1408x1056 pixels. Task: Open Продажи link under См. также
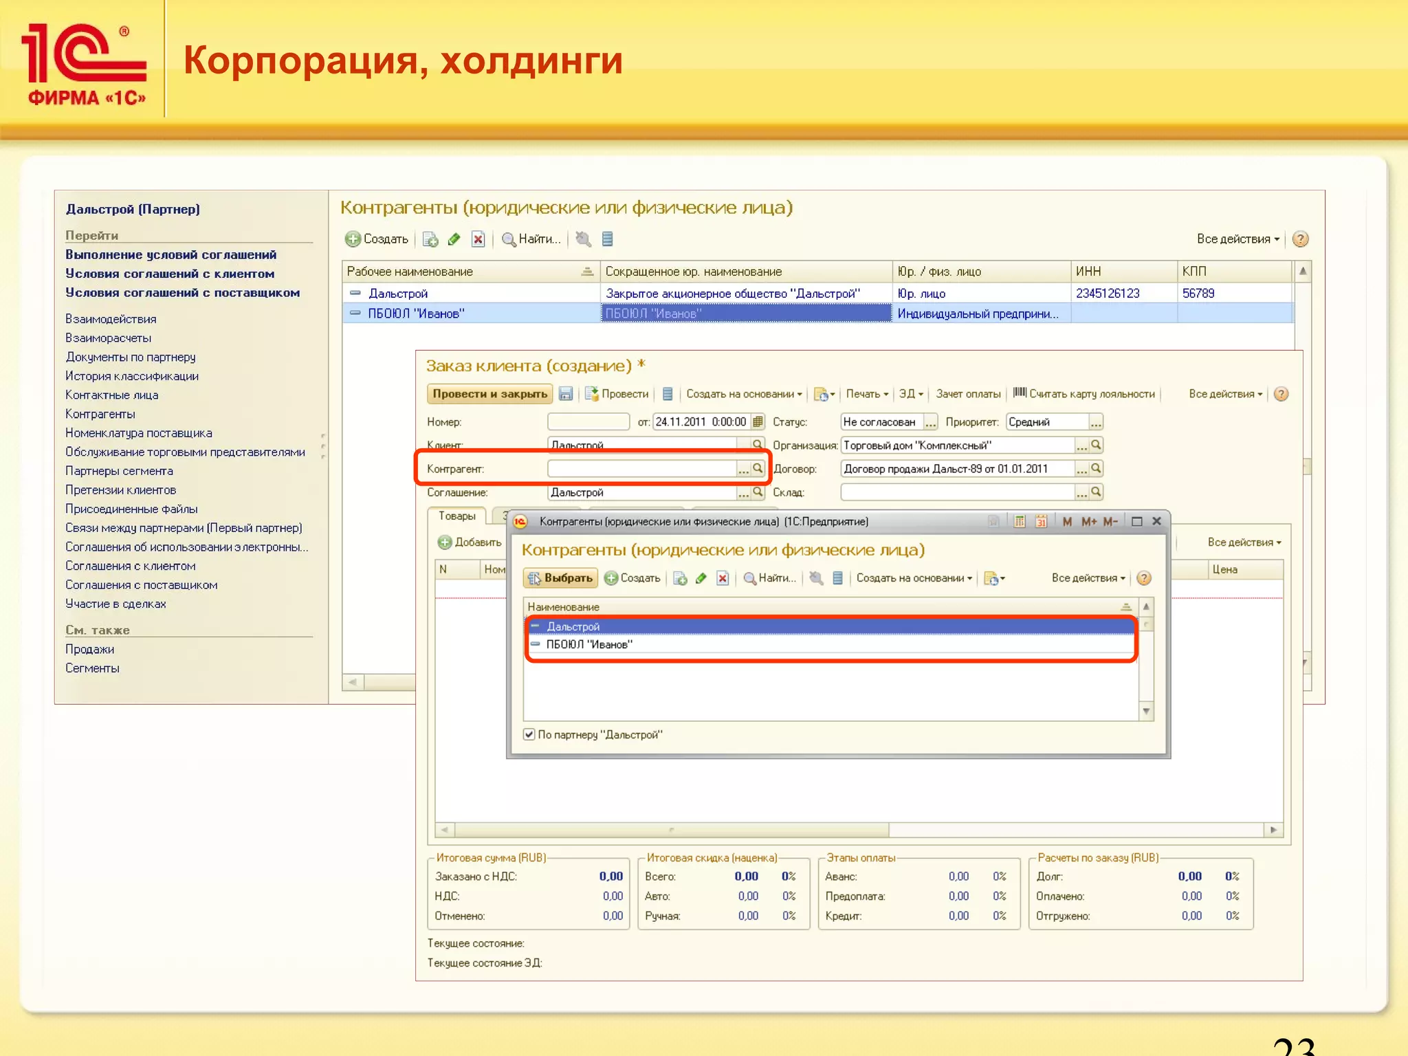point(90,649)
